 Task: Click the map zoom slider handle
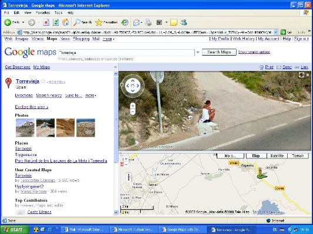click(129, 177)
